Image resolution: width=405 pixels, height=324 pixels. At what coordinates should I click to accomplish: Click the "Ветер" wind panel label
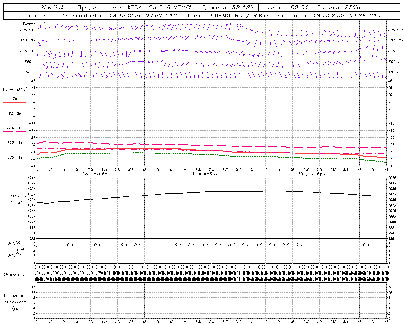[29, 24]
